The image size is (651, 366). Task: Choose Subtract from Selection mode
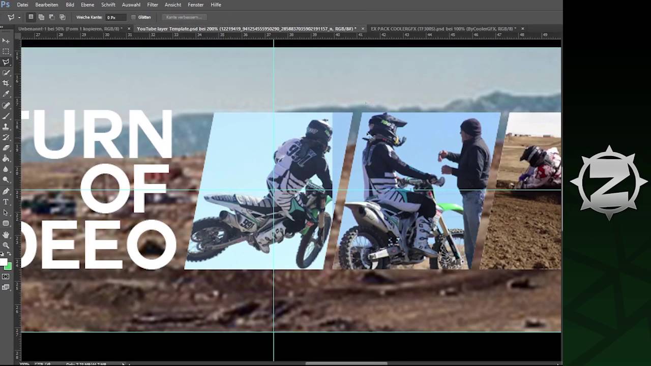(x=51, y=17)
